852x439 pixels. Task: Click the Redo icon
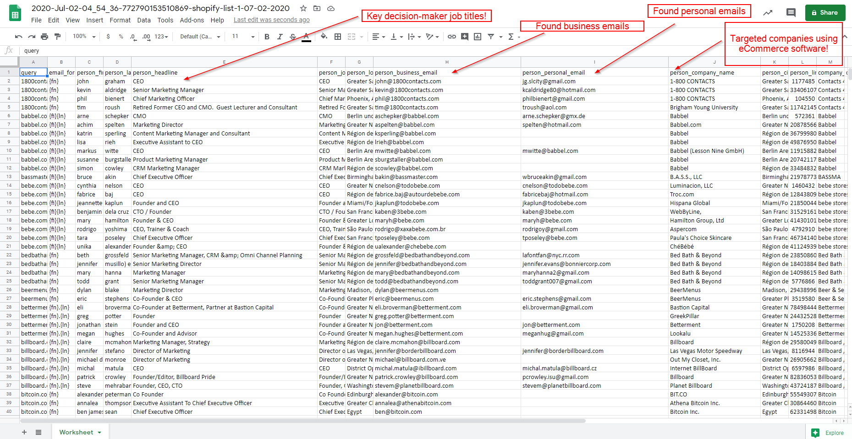pos(32,37)
